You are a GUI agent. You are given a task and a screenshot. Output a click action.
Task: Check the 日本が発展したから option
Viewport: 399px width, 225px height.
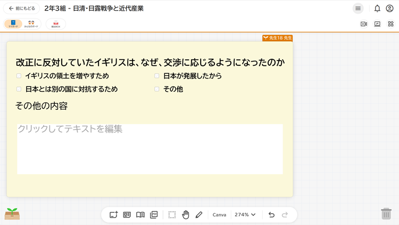click(157, 76)
